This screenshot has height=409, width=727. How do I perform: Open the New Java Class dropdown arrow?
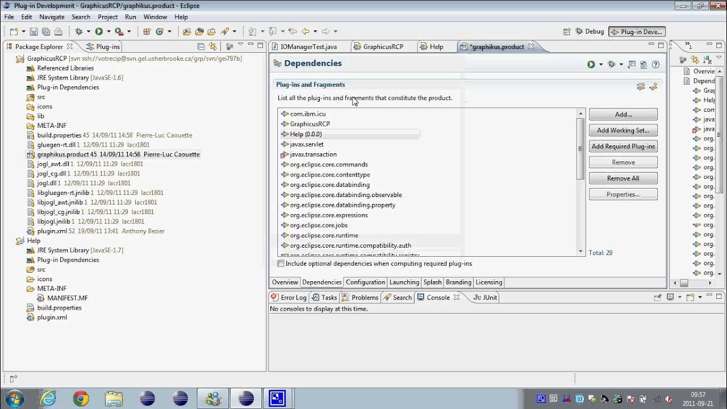[x=169, y=32]
